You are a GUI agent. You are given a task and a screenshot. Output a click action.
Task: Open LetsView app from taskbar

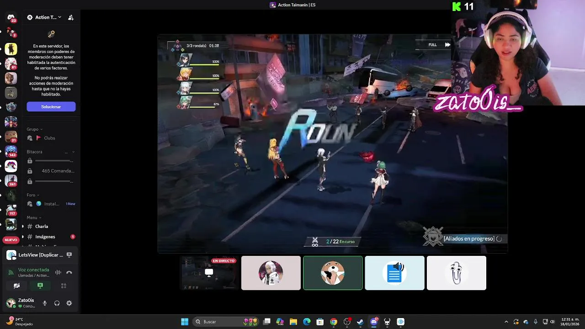[400, 322]
